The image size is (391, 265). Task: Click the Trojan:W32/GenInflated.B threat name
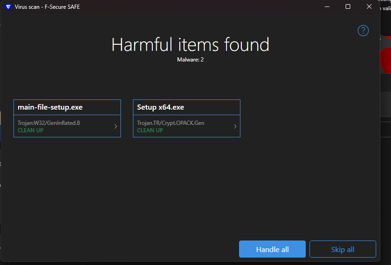[49, 123]
